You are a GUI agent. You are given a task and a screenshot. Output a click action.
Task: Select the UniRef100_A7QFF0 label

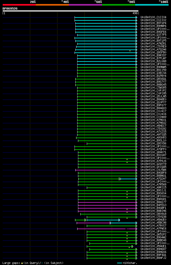pos(153,149)
